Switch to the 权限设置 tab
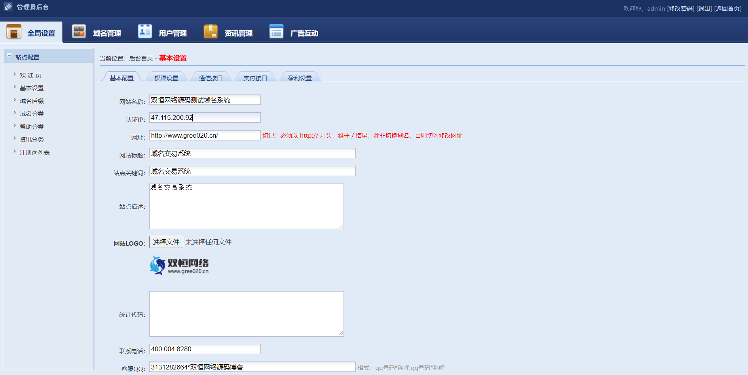 pyautogui.click(x=166, y=78)
